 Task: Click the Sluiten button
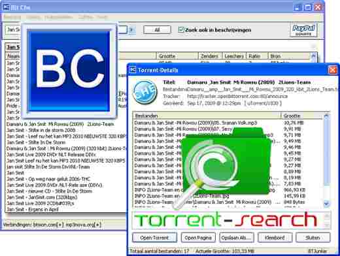point(313,238)
